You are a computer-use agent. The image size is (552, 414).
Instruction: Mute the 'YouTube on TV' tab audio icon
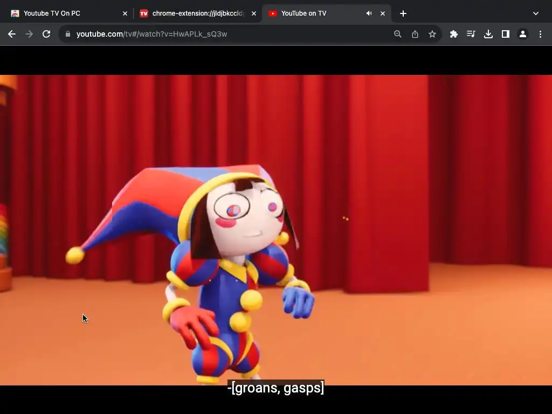click(x=369, y=13)
